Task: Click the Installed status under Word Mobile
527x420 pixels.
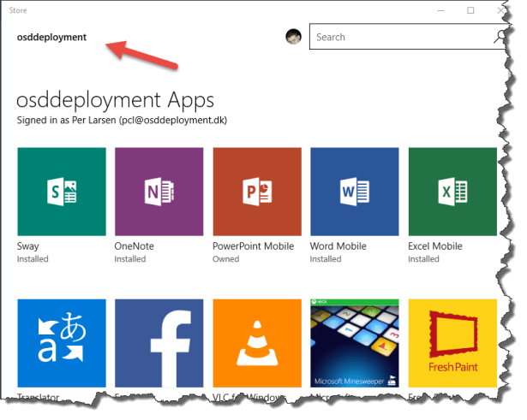Action: [x=326, y=259]
